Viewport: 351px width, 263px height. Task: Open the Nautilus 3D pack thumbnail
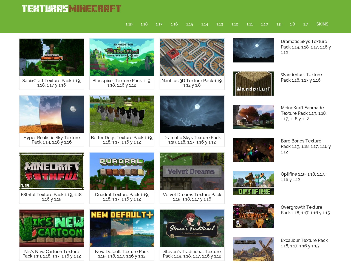(192, 57)
